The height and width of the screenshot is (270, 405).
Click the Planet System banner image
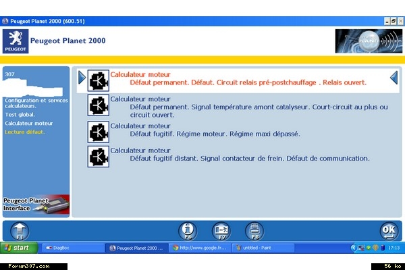(369, 41)
